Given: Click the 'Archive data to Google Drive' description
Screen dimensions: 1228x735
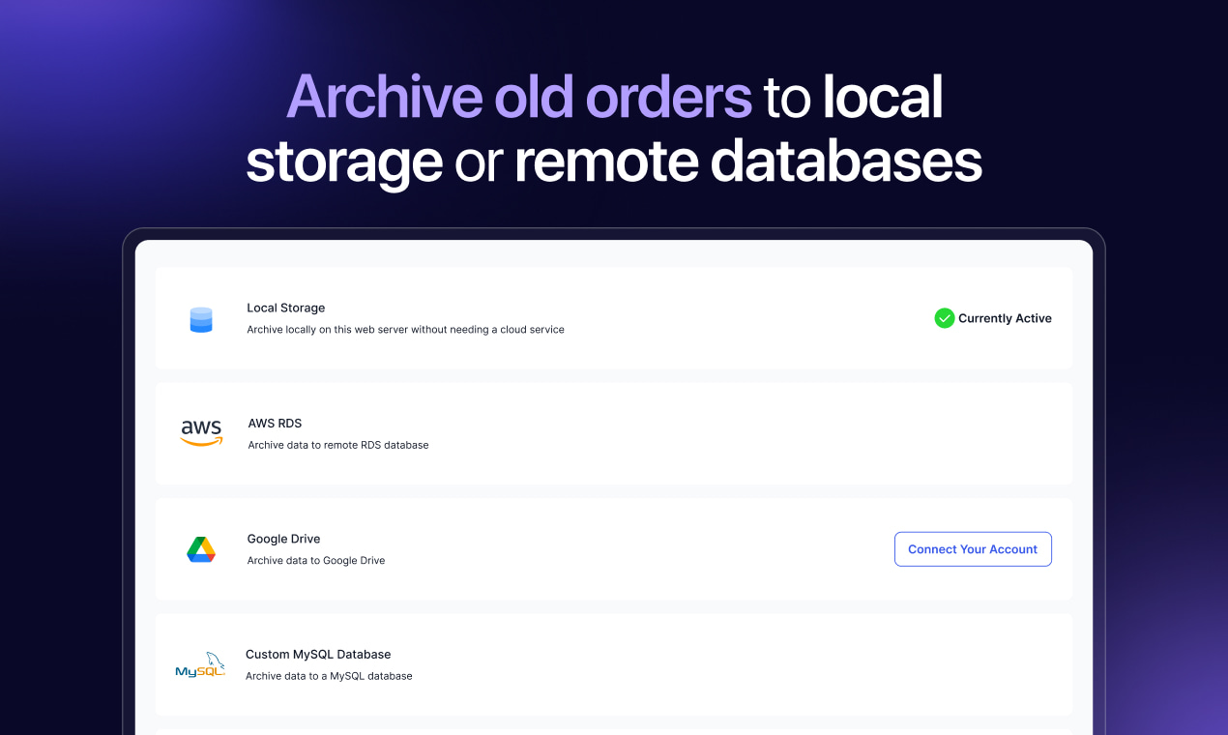Looking at the screenshot, I should pyautogui.click(x=315, y=561).
